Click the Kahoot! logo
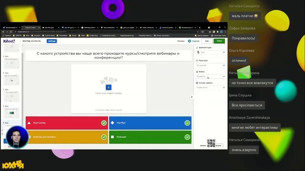This screenshot has height=171, width=305. 9,41
